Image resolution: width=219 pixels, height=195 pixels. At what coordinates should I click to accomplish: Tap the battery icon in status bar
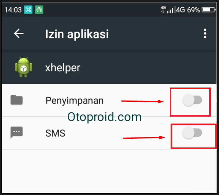point(208,10)
